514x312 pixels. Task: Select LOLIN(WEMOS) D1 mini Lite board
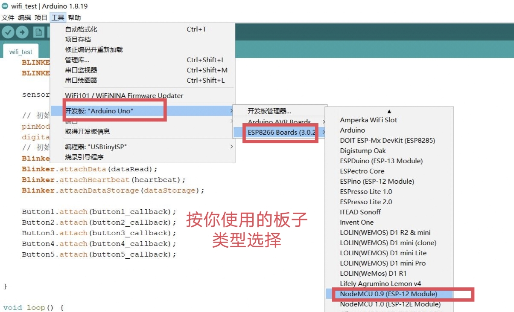click(389, 253)
